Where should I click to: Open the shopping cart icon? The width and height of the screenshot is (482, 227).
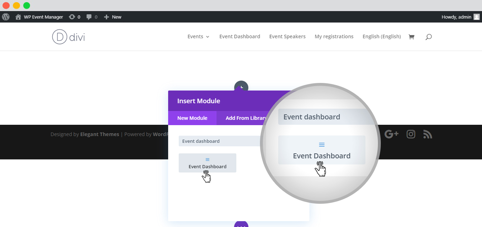tap(412, 36)
